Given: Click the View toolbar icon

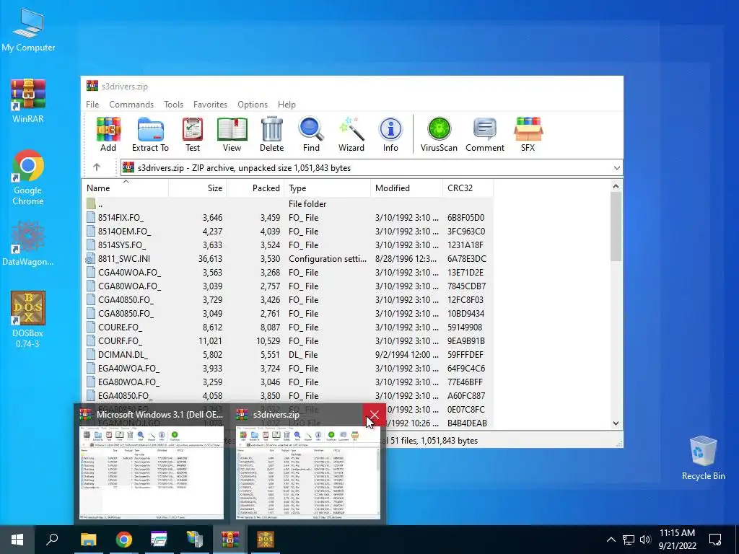Looking at the screenshot, I should pyautogui.click(x=232, y=134).
